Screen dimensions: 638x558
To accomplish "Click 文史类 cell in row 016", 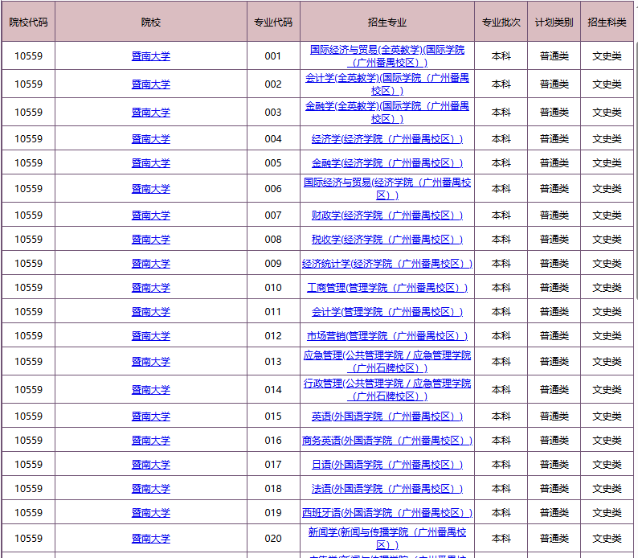I will point(607,441).
